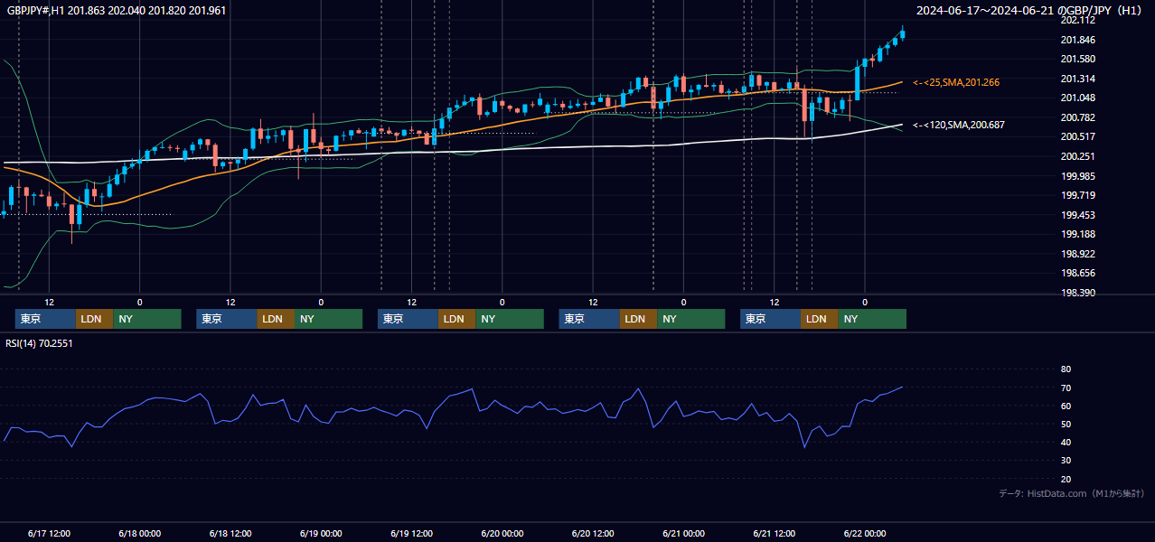Click the June 17 LDN session block
The width and height of the screenshot is (1155, 542).
(95, 319)
